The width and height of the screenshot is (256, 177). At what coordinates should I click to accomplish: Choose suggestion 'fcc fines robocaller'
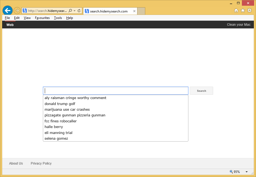click(116, 121)
